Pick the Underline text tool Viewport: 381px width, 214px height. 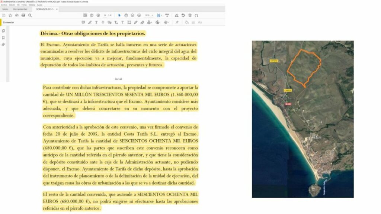(96, 22)
